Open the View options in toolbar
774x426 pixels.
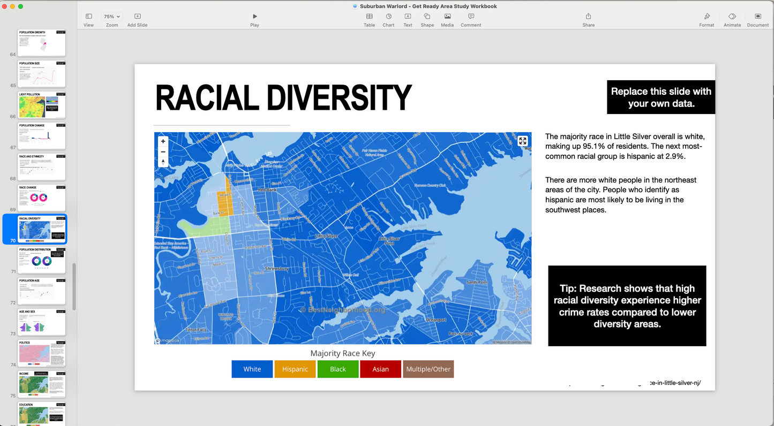coord(88,20)
